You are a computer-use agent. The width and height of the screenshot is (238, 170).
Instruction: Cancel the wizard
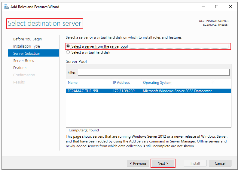click(220, 163)
